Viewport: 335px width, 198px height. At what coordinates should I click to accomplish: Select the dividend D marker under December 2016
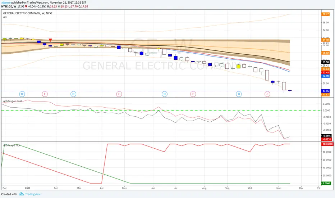click(22, 94)
